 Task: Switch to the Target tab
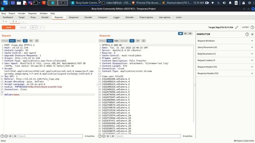click(x=22, y=17)
